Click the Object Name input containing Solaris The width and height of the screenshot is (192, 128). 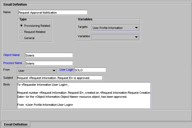click(49, 55)
